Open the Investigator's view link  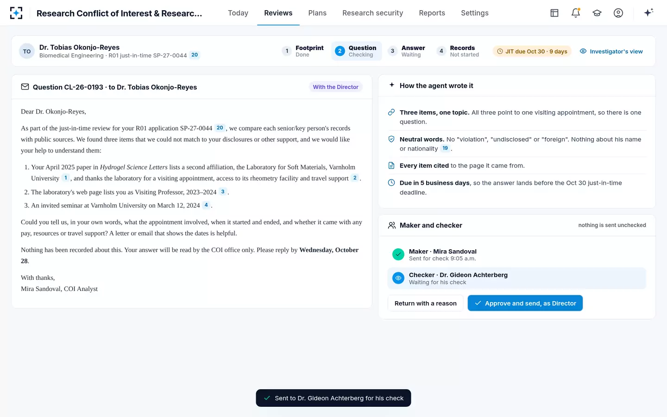(x=611, y=51)
